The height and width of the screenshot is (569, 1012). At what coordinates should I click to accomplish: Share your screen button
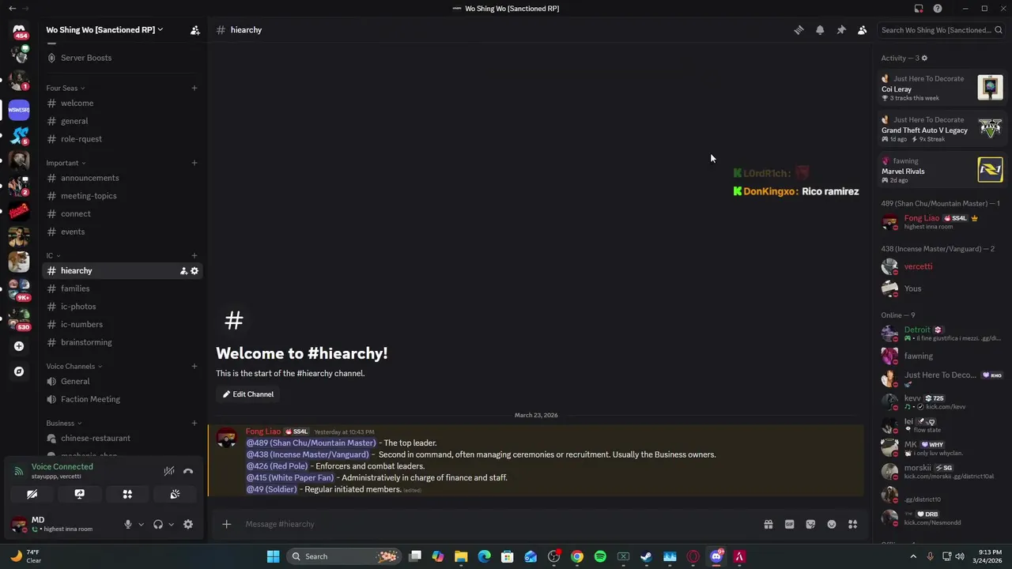pos(80,494)
